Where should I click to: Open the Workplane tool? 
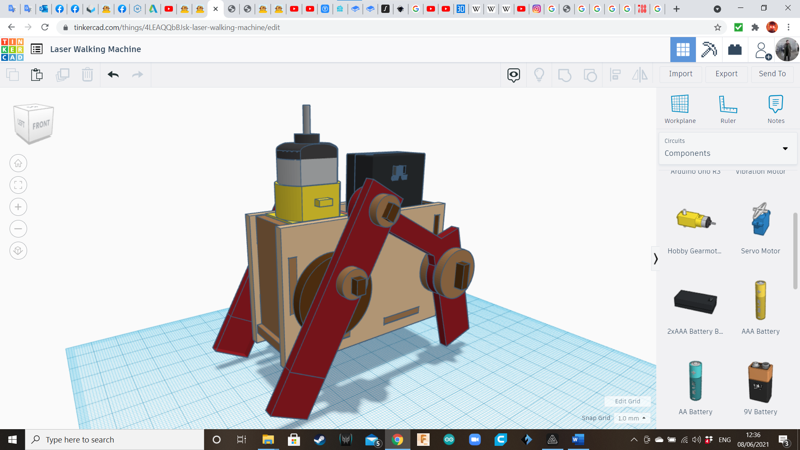tap(680, 108)
